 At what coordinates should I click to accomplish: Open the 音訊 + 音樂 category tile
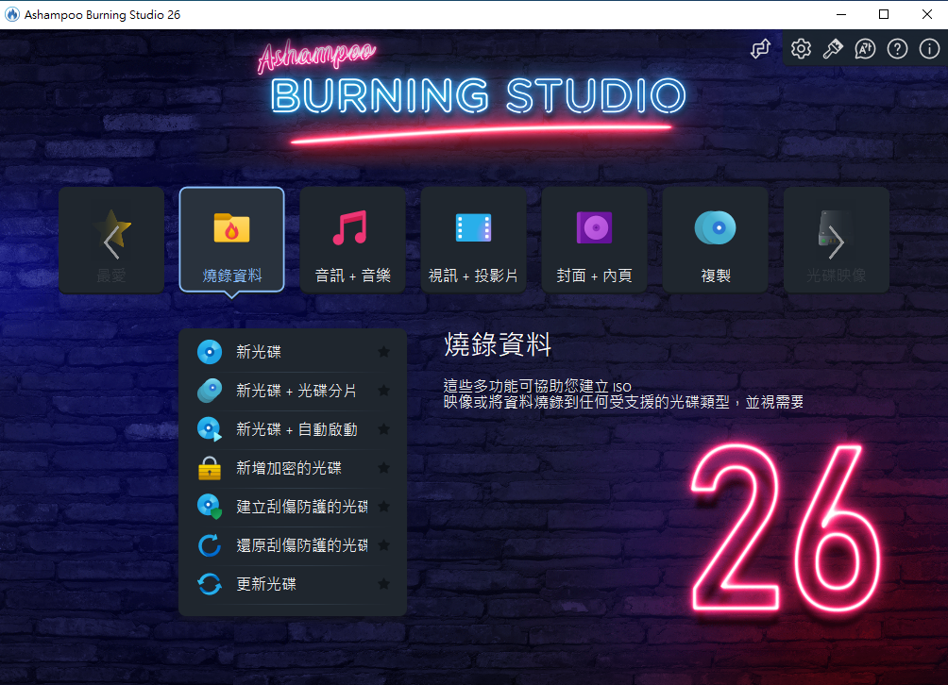tap(352, 240)
